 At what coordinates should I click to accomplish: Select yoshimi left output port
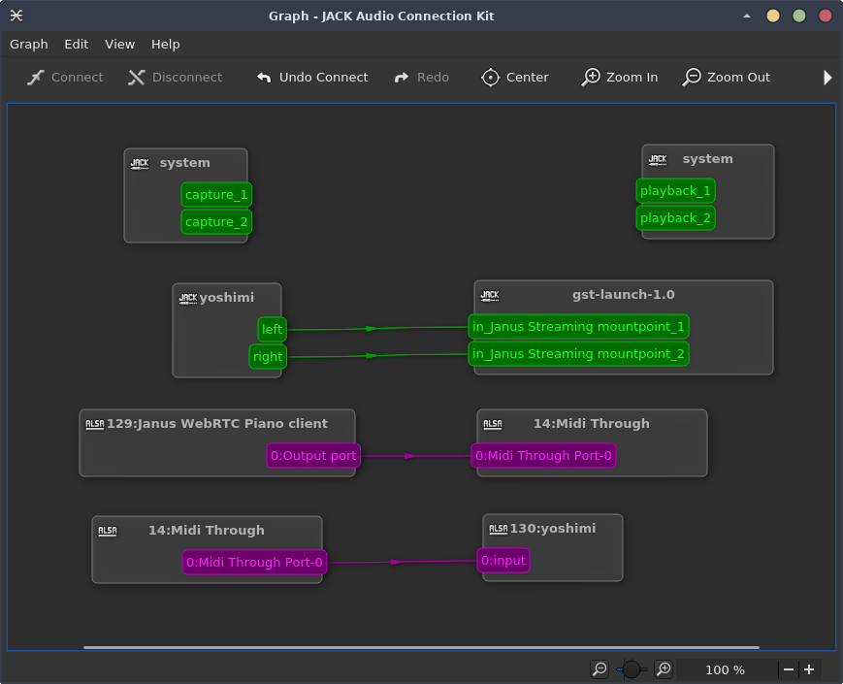tap(272, 329)
